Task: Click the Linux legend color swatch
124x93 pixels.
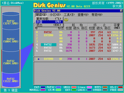Action: click(x=89, y=87)
